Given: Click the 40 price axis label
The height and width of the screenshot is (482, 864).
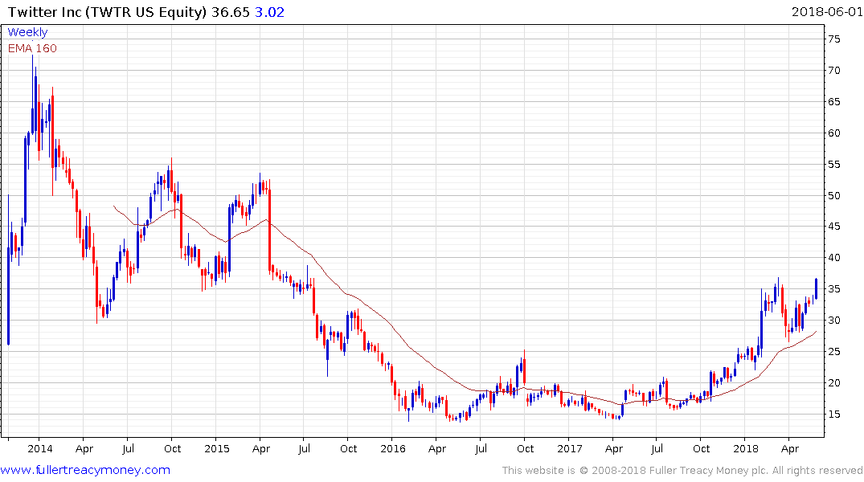Looking at the screenshot, I should [x=833, y=258].
